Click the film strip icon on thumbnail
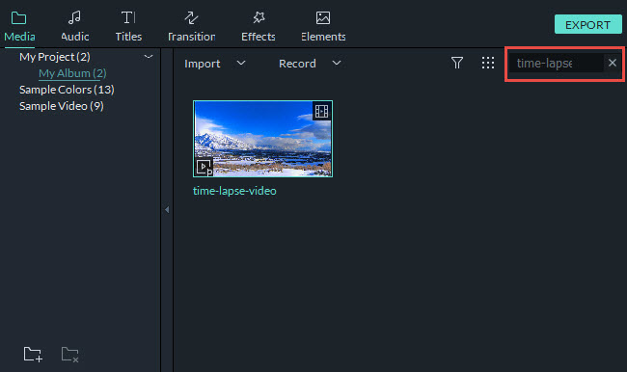 point(321,111)
